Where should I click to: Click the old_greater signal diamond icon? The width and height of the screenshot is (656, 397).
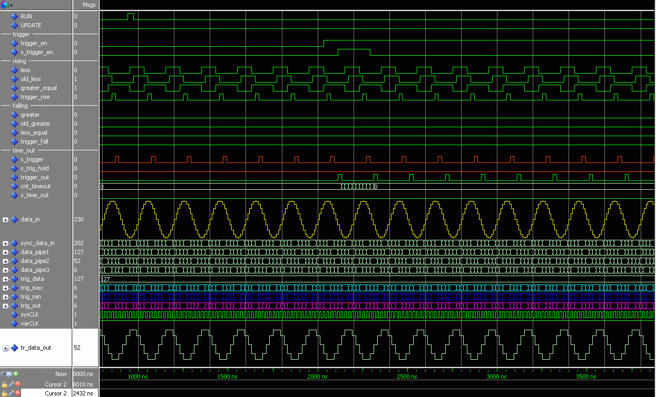tap(14, 124)
